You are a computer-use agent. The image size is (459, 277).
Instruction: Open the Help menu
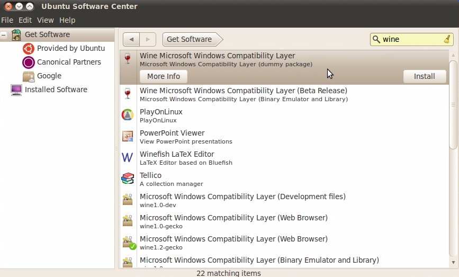(67, 20)
